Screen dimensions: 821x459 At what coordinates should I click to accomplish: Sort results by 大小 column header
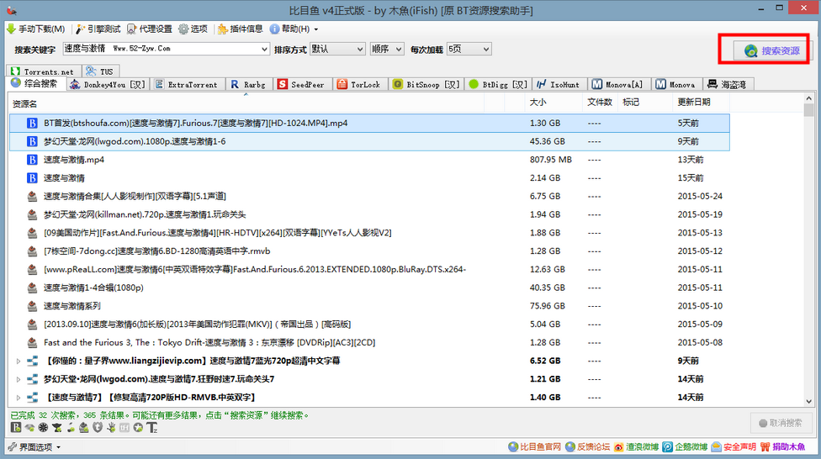coord(538,103)
